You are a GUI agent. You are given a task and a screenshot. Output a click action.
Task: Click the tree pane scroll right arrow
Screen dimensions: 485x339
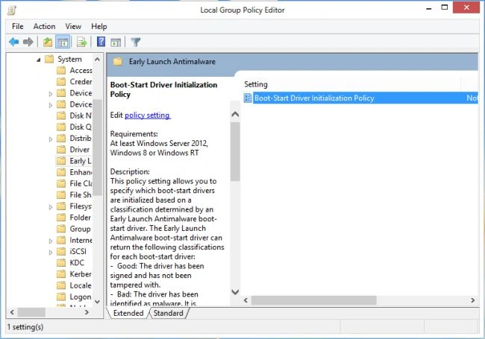[x=87, y=312]
